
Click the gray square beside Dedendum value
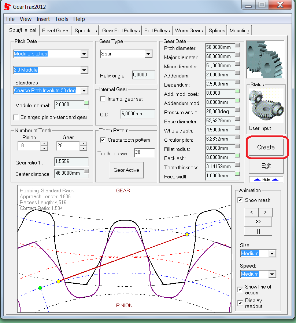point(237,82)
